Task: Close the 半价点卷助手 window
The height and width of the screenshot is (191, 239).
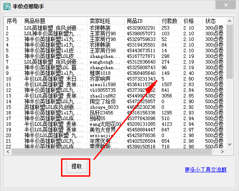Action: coord(226,5)
